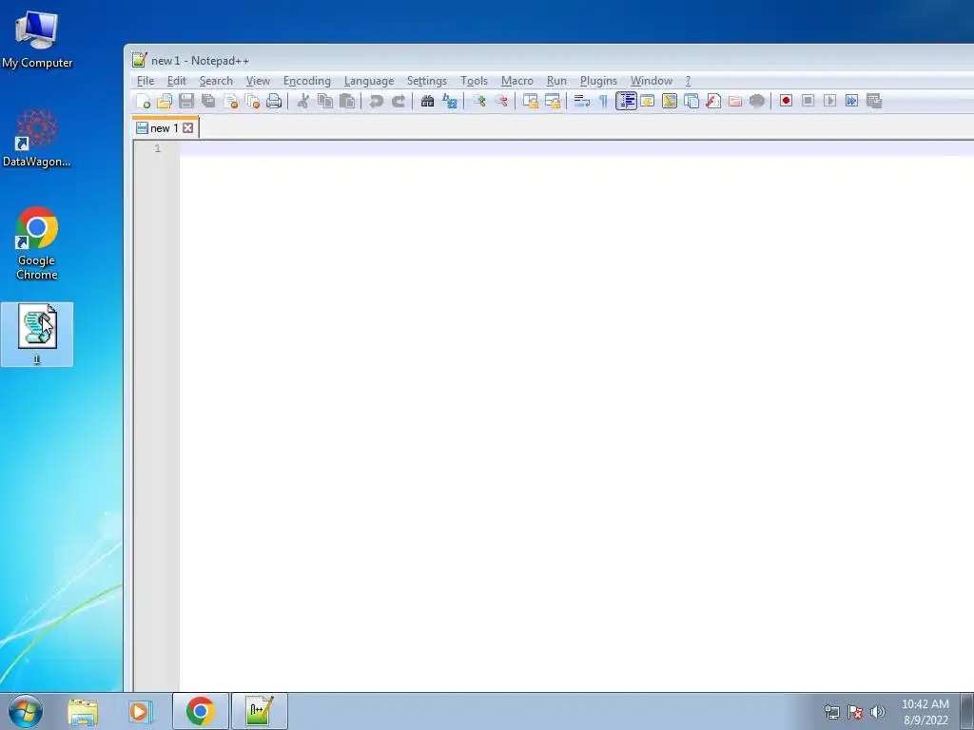This screenshot has width=974, height=730.
Task: Toggle the Word Wrap toolbar button
Action: (581, 101)
